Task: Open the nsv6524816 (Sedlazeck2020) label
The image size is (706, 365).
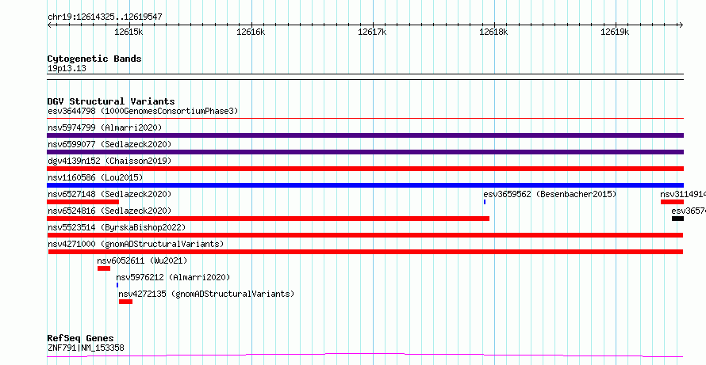Action: pyautogui.click(x=109, y=211)
